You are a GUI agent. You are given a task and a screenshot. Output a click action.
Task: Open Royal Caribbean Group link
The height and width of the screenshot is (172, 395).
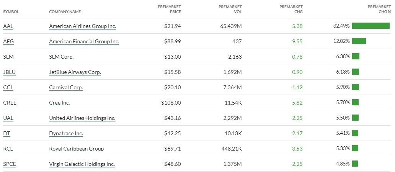[x=76, y=149]
